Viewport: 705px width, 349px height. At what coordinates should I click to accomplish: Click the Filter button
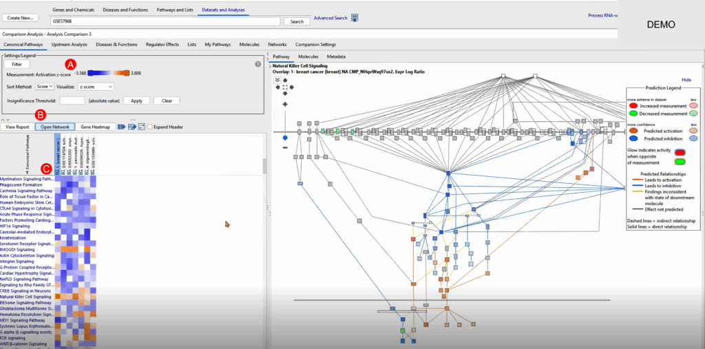point(17,64)
